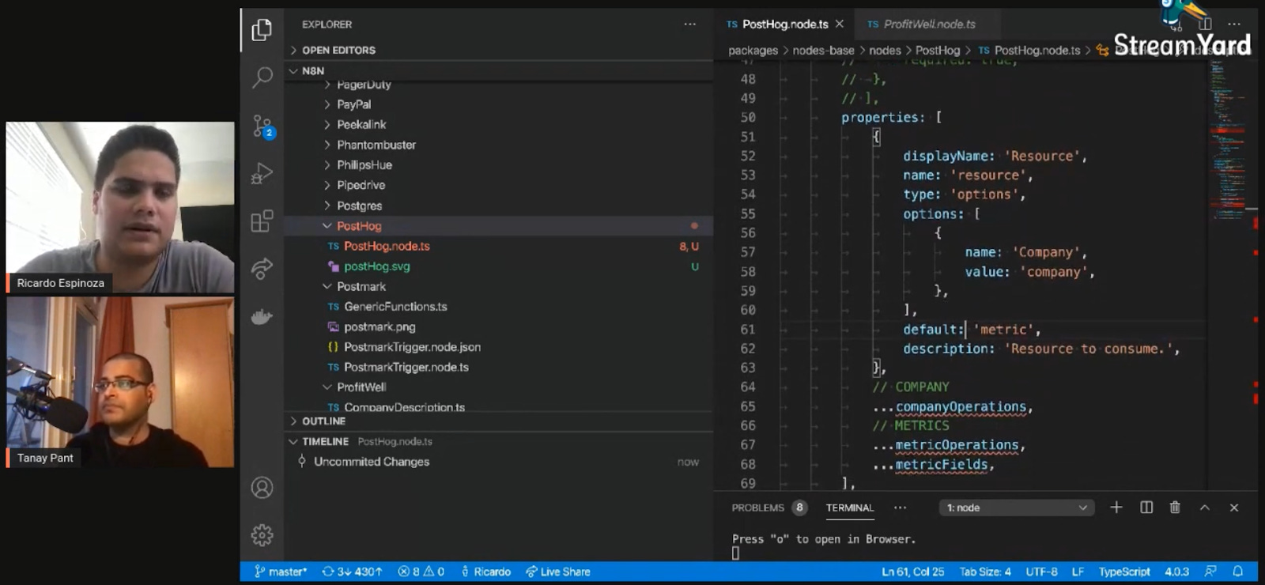The width and height of the screenshot is (1265, 585).
Task: Collapse the PostHog folder
Action: pos(499,226)
